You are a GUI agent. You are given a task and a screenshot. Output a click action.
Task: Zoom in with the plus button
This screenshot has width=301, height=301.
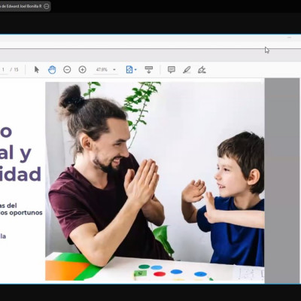click(x=82, y=69)
